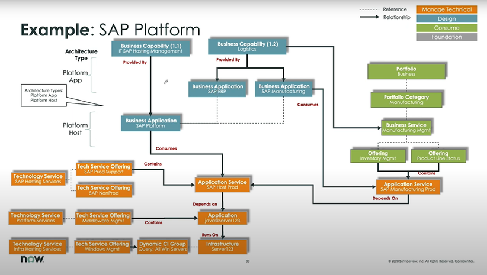This screenshot has height=275, width=487.
Task: Click the 'Depends On' label under SAP Manufacturing Prod
Action: point(385,198)
